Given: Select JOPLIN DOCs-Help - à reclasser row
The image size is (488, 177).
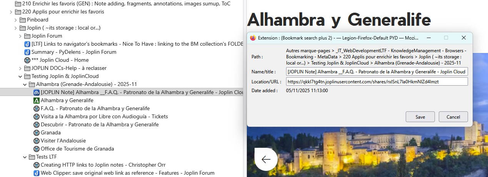Looking at the screenshot, I should tap(122, 68).
